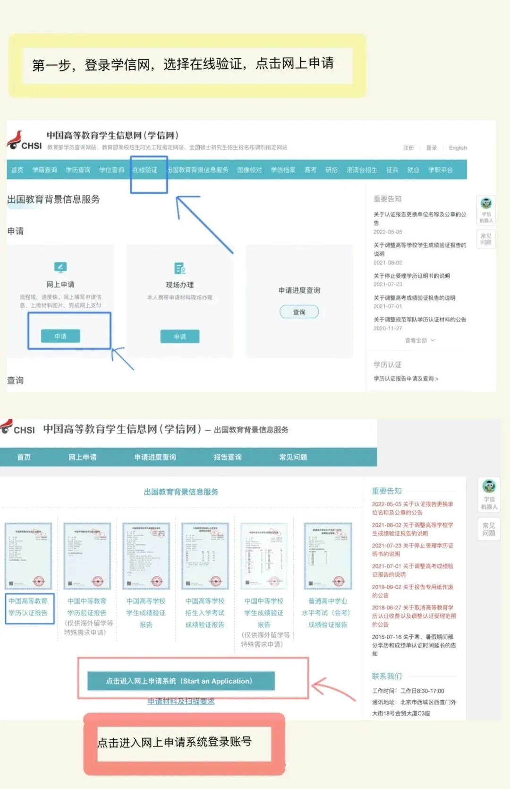
Task: Open notice 2015-07-16 关于寒、暑假期间认证时间延长
Action: point(414,645)
